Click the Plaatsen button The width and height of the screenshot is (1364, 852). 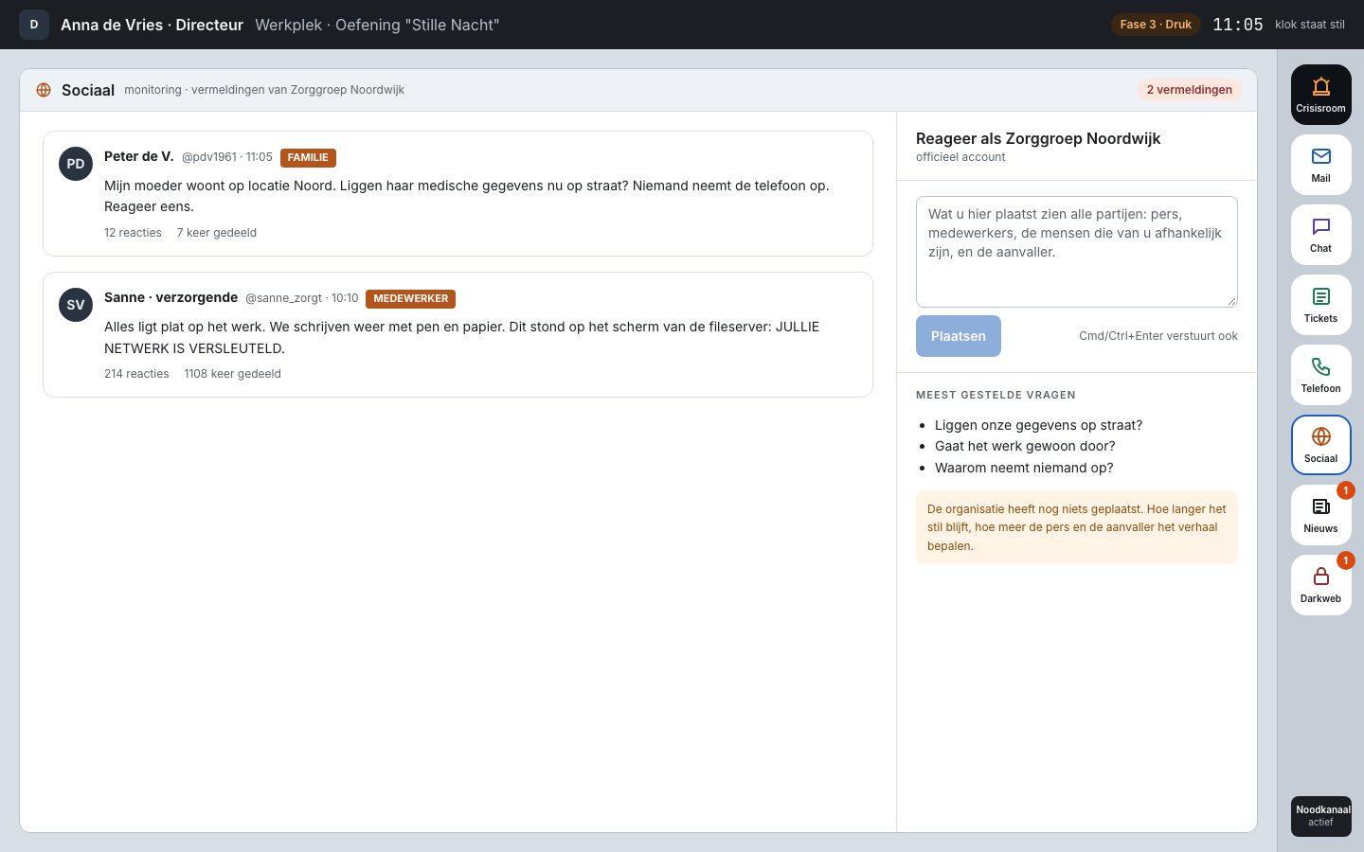958,336
